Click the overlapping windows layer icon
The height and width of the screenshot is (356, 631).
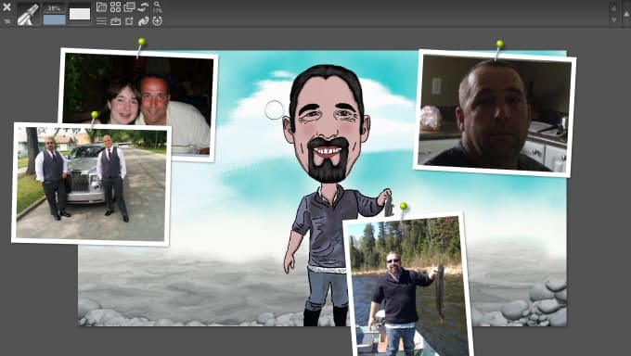[x=129, y=6]
